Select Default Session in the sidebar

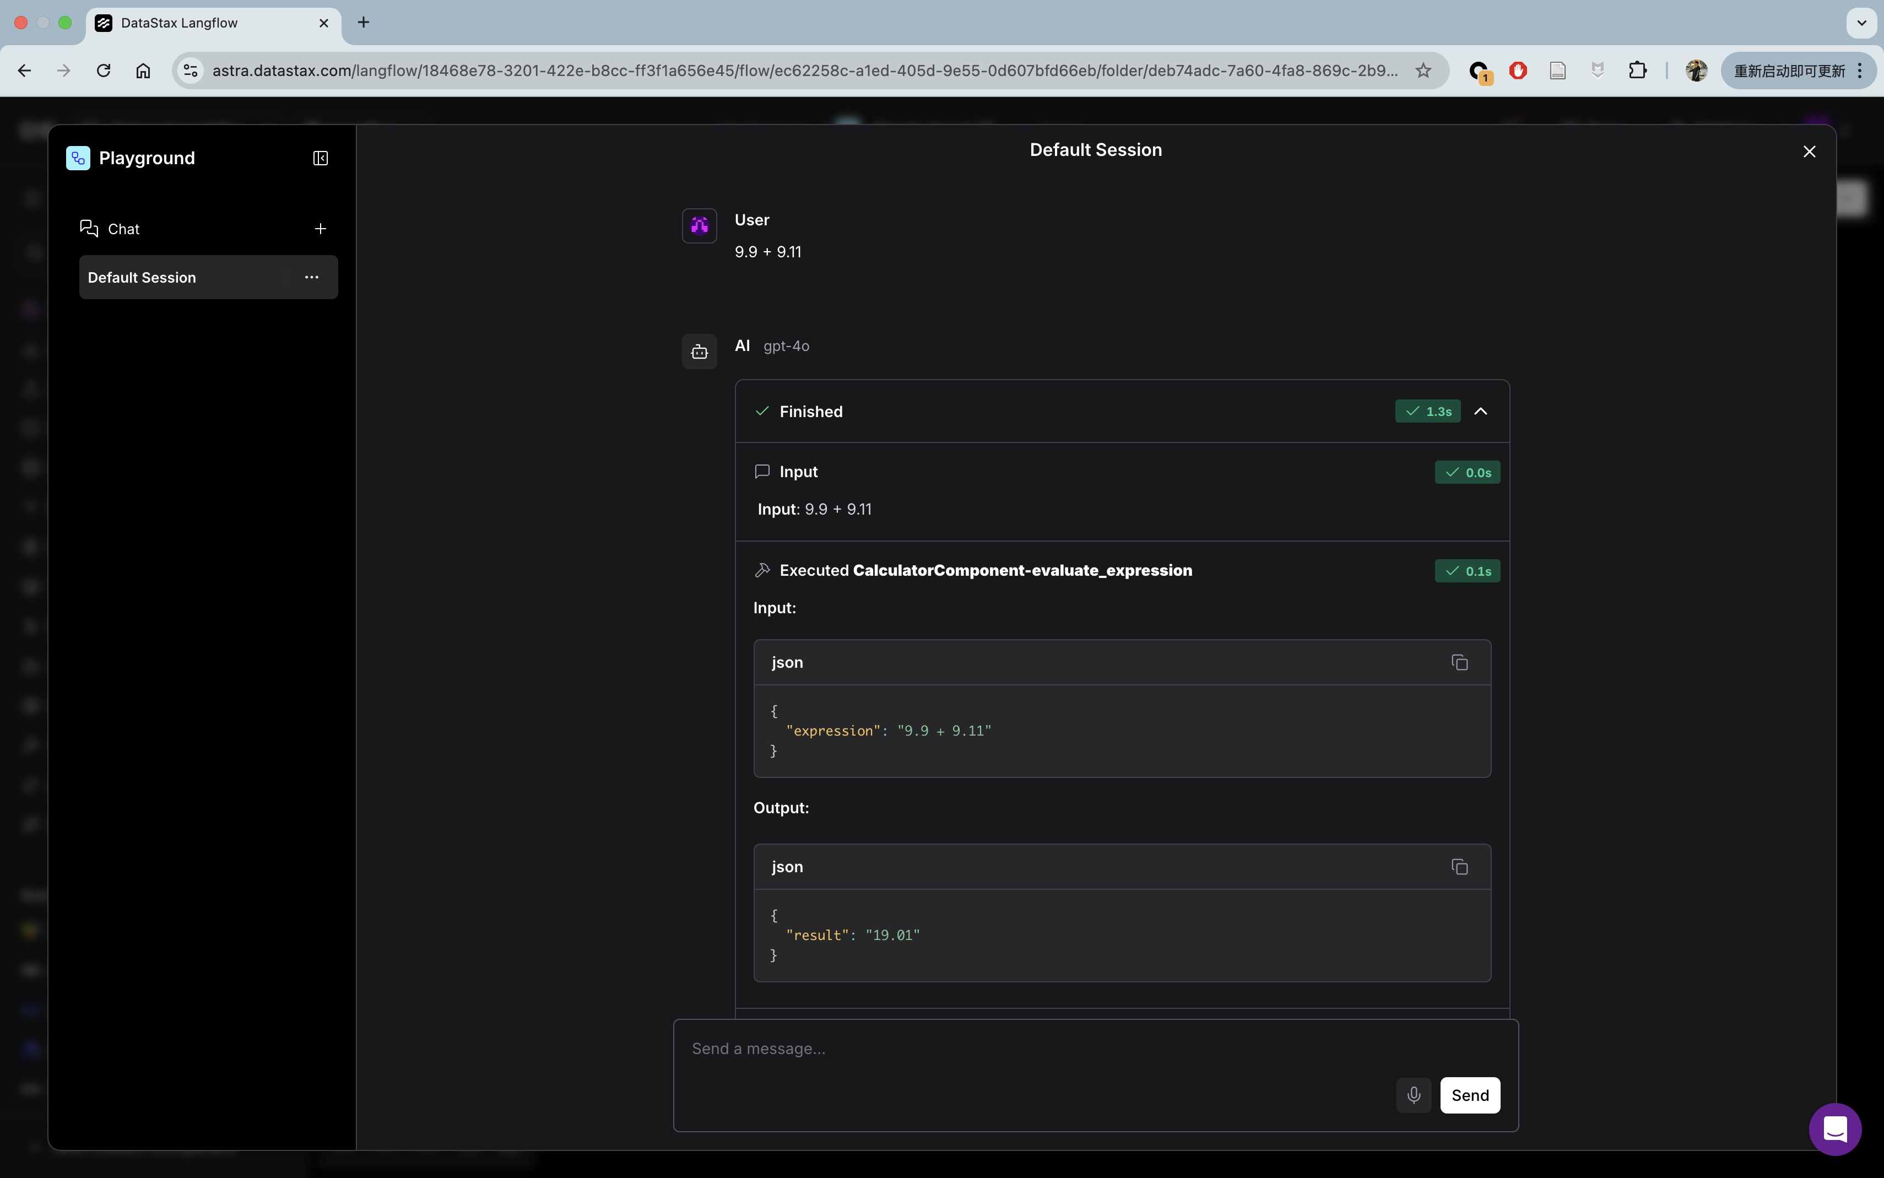click(x=208, y=277)
